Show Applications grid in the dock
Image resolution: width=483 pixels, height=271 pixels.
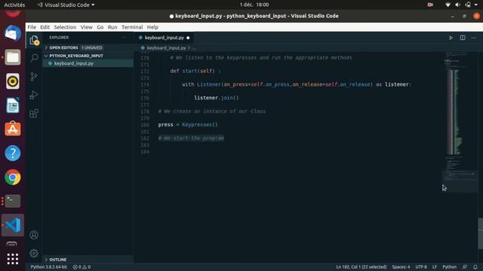pos(13,259)
